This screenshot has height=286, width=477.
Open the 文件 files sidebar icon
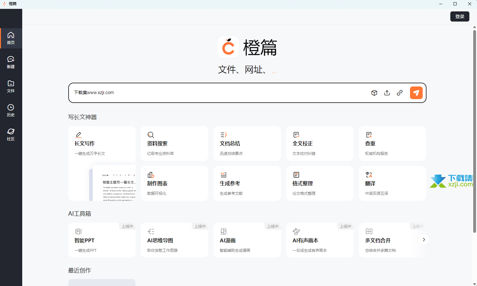(11, 86)
